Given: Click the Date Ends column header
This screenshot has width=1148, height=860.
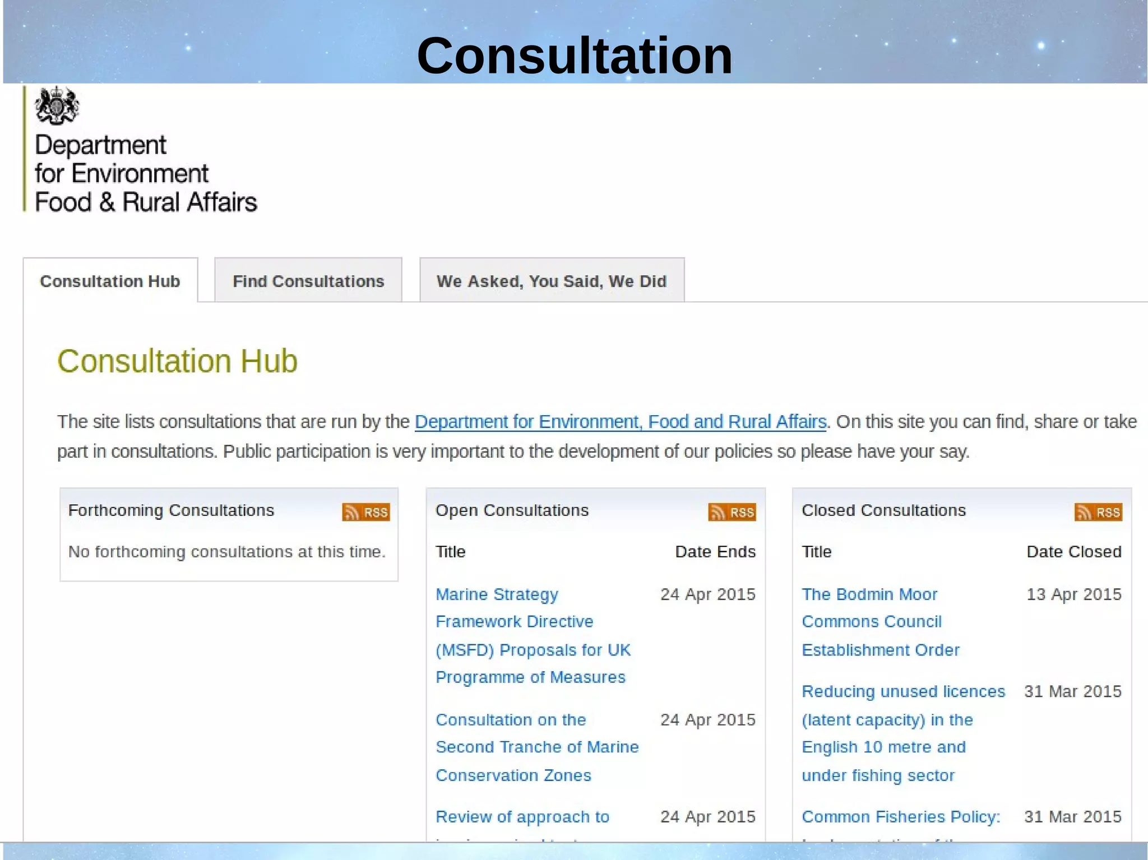Looking at the screenshot, I should click(x=715, y=552).
